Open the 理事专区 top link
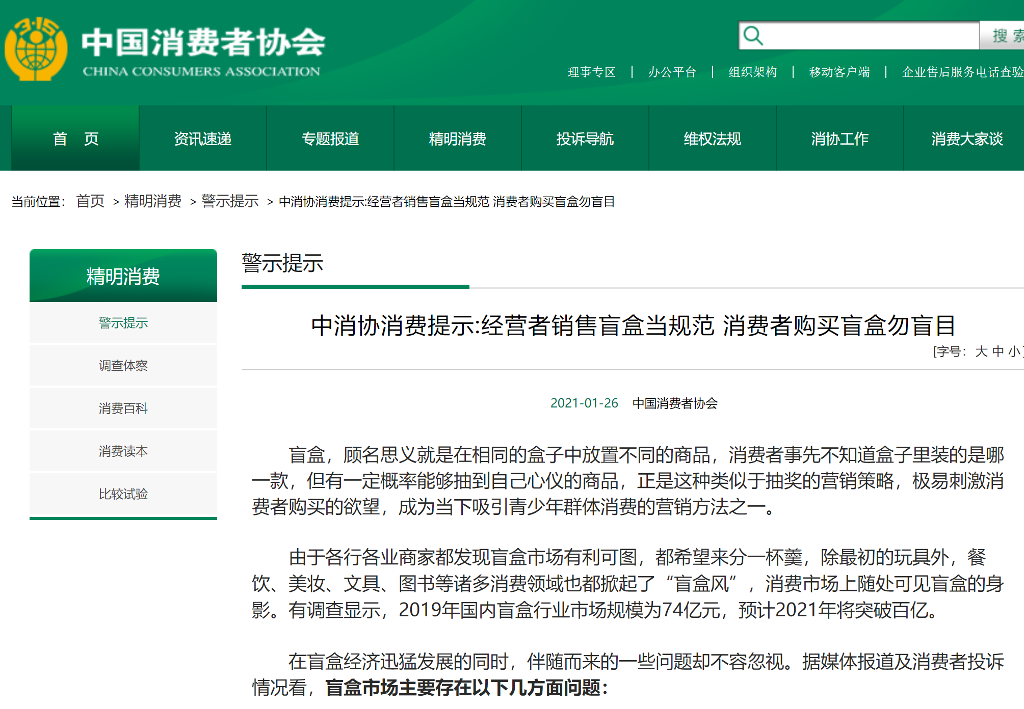Viewport: 1024px width, 709px height. (591, 72)
